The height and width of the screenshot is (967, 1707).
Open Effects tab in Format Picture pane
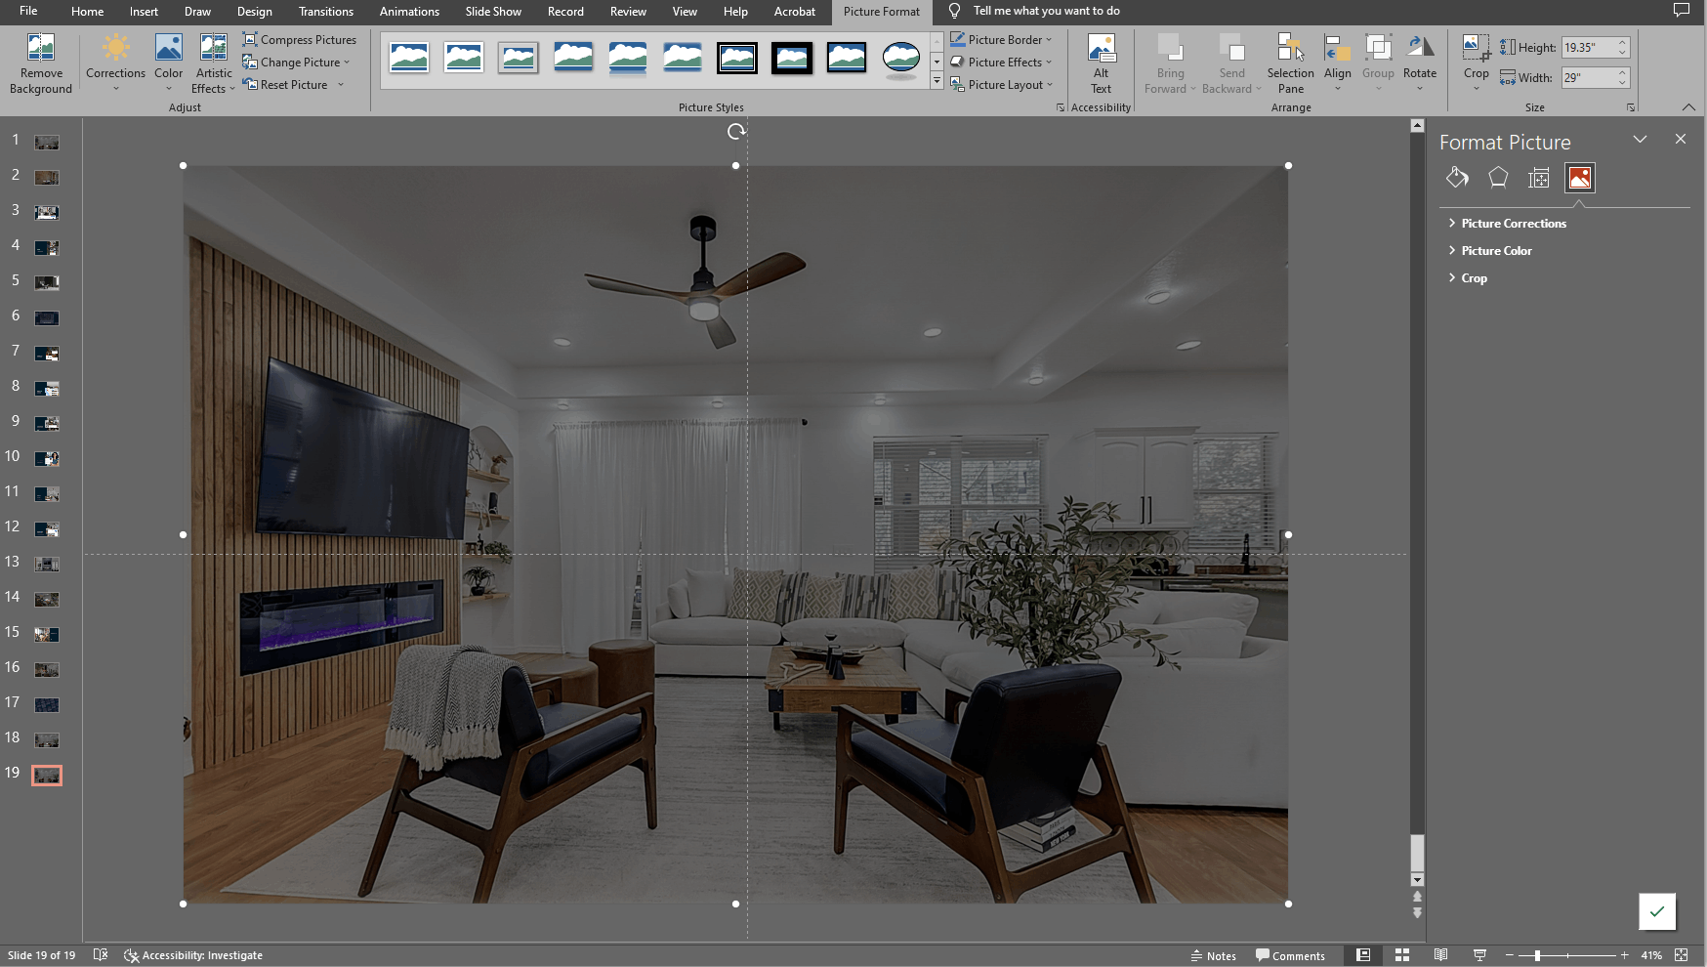(1498, 178)
